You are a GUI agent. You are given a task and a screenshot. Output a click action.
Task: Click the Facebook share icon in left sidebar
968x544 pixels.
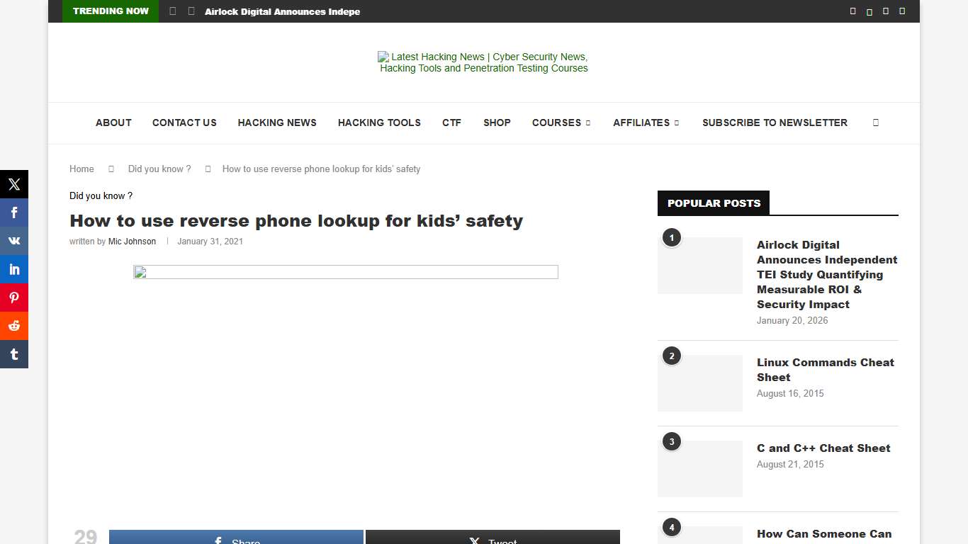pyautogui.click(x=14, y=212)
